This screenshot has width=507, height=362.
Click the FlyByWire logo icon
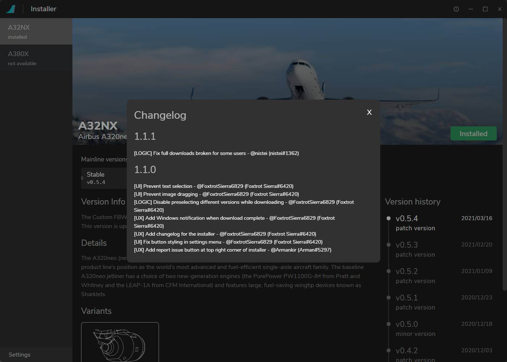pyautogui.click(x=11, y=9)
